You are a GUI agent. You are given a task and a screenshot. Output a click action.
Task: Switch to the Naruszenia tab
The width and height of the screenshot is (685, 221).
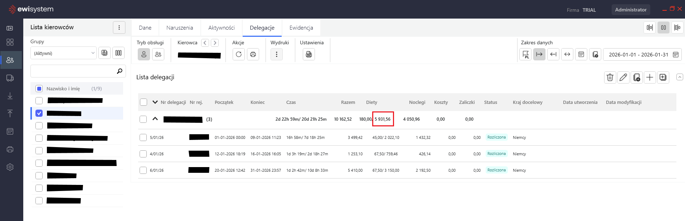180,27
